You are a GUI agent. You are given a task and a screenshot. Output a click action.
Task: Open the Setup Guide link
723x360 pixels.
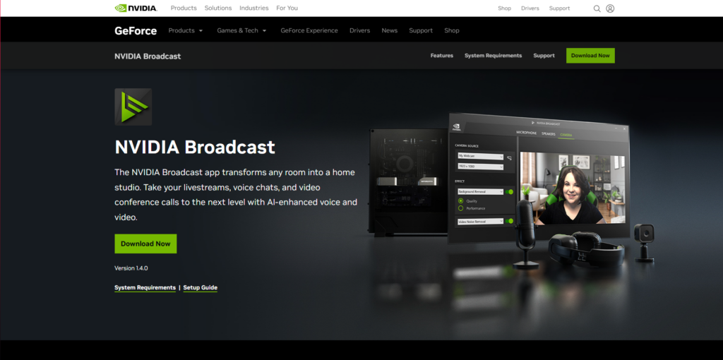coord(200,288)
